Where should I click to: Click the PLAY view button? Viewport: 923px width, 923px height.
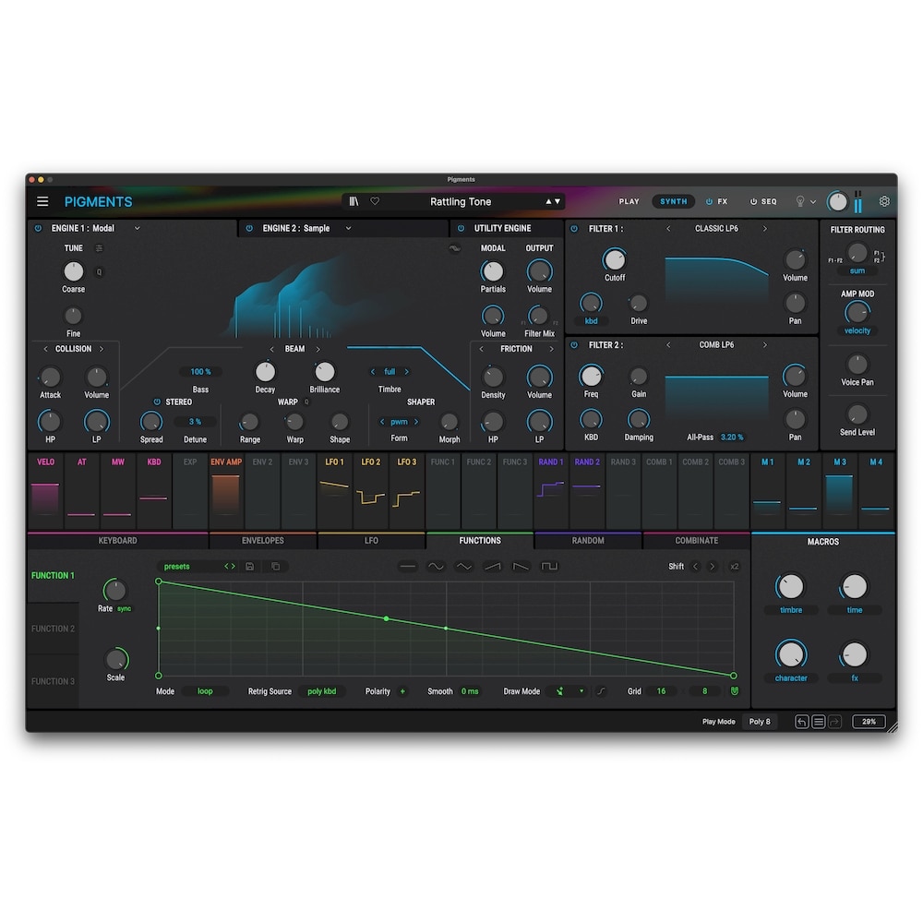(x=629, y=201)
